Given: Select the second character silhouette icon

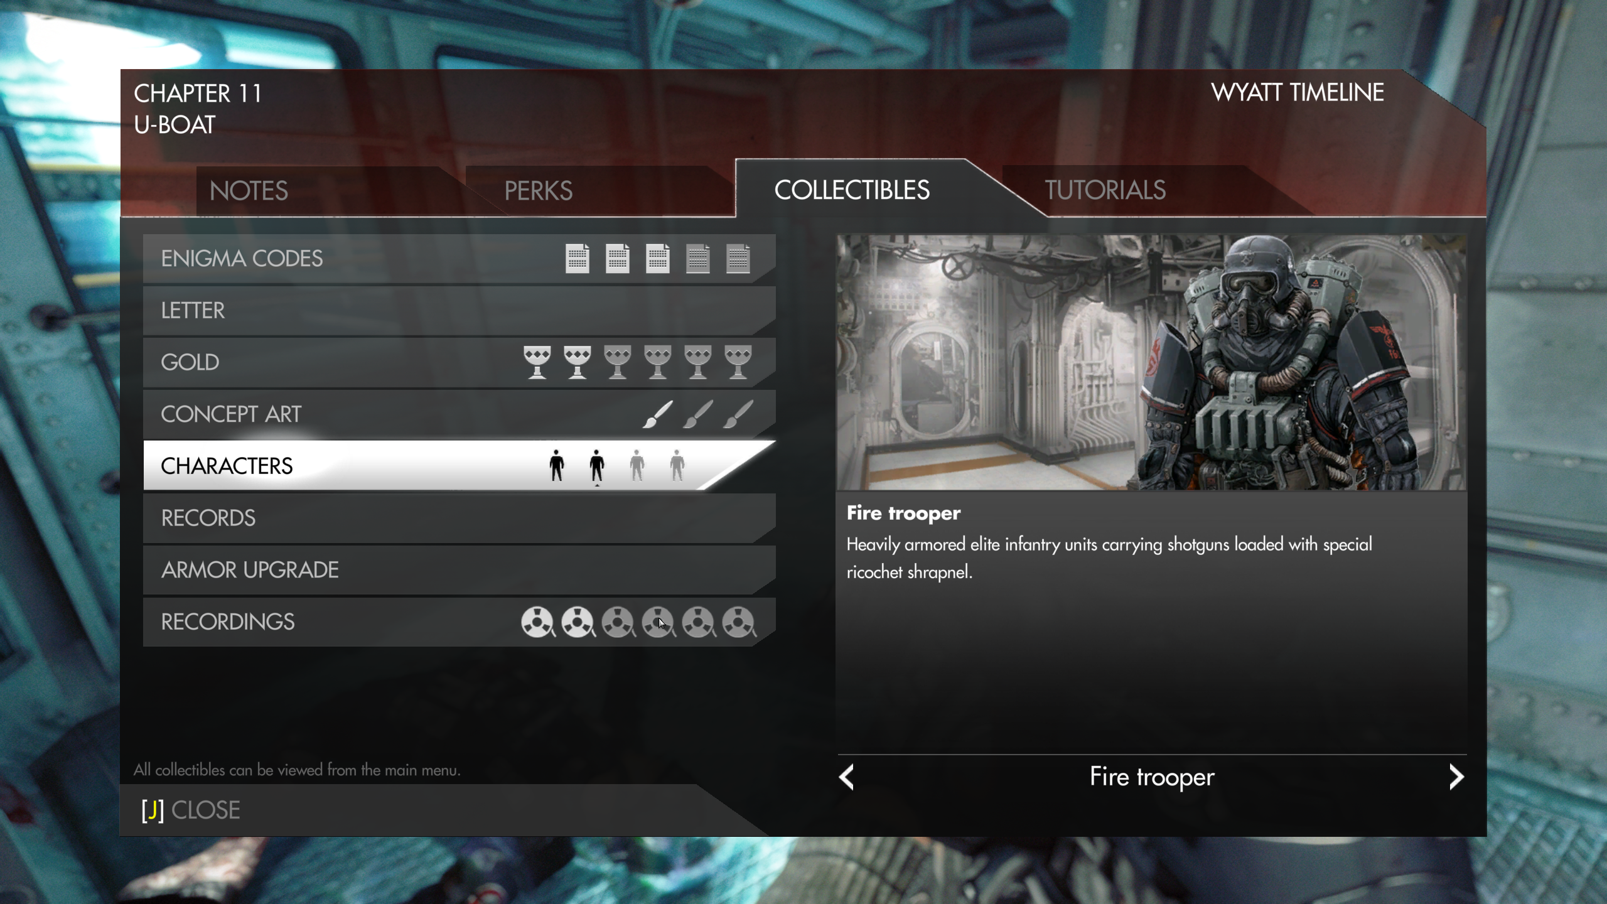Looking at the screenshot, I should tap(596, 465).
